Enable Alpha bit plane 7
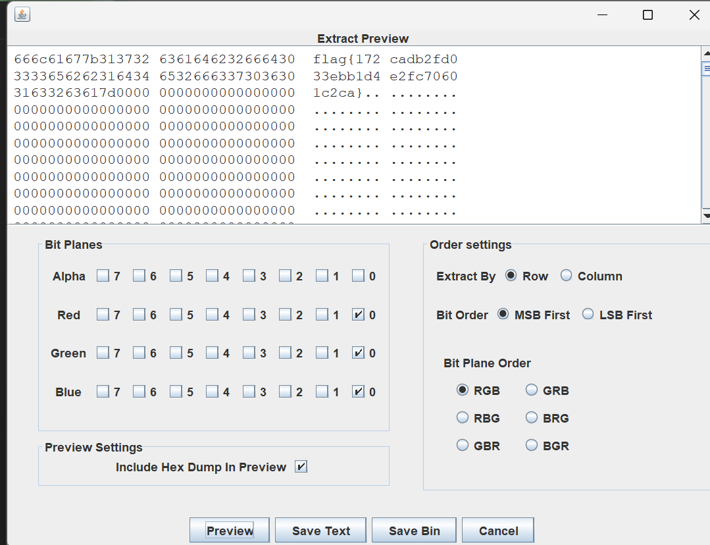710x545 pixels. [x=103, y=276]
